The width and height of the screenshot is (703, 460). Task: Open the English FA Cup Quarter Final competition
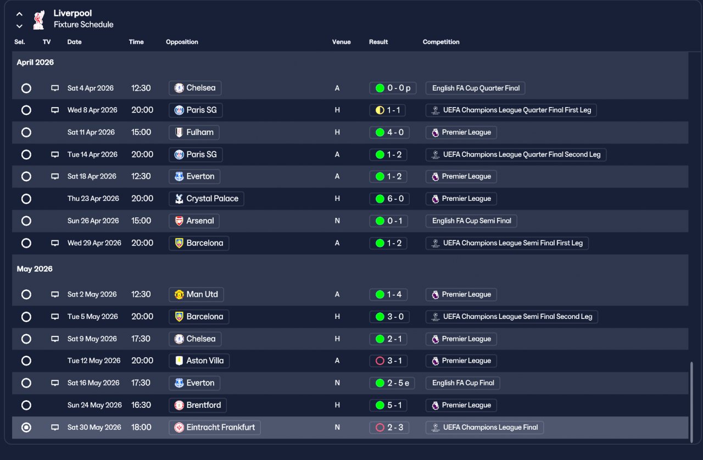pos(476,88)
